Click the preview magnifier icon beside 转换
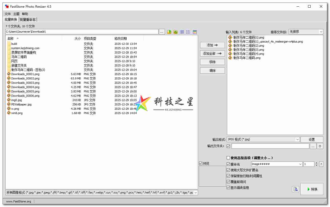Screen dimensions: 330x207 [295, 189]
